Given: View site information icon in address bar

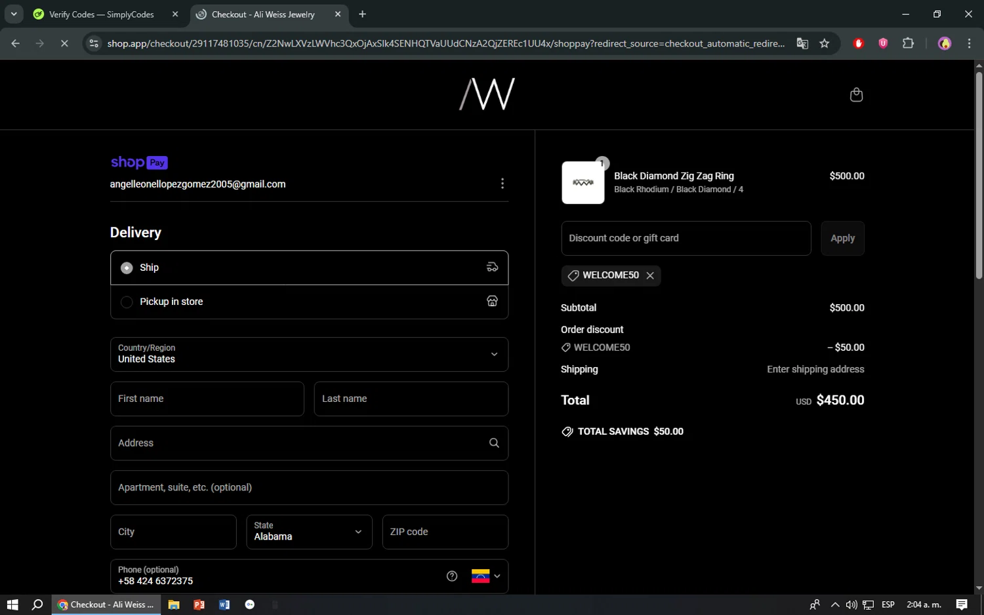Looking at the screenshot, I should [x=94, y=43].
